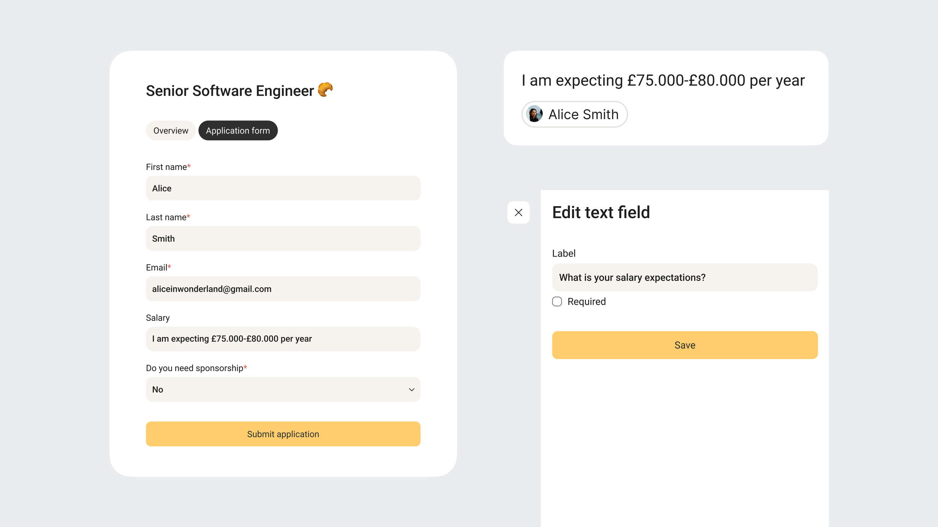The width and height of the screenshot is (938, 527).
Task: Click the Alice Smith name chip
Action: (x=574, y=114)
